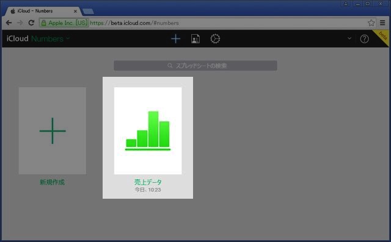
Task: Close the iCloud - Numbers tab
Action: (75, 11)
